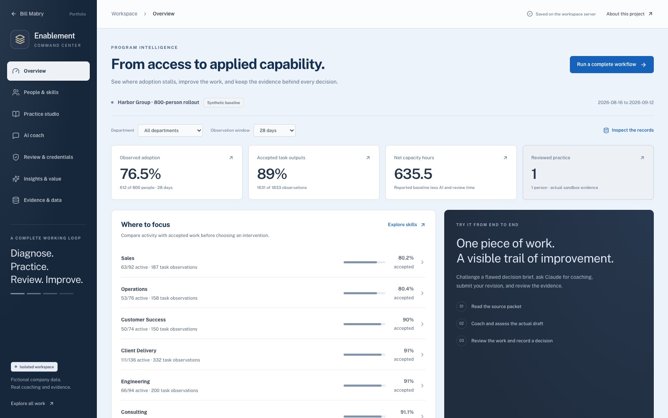This screenshot has height=418, width=668.
Task: Click step 03 Review the work and record a decision
Action: 504,341
